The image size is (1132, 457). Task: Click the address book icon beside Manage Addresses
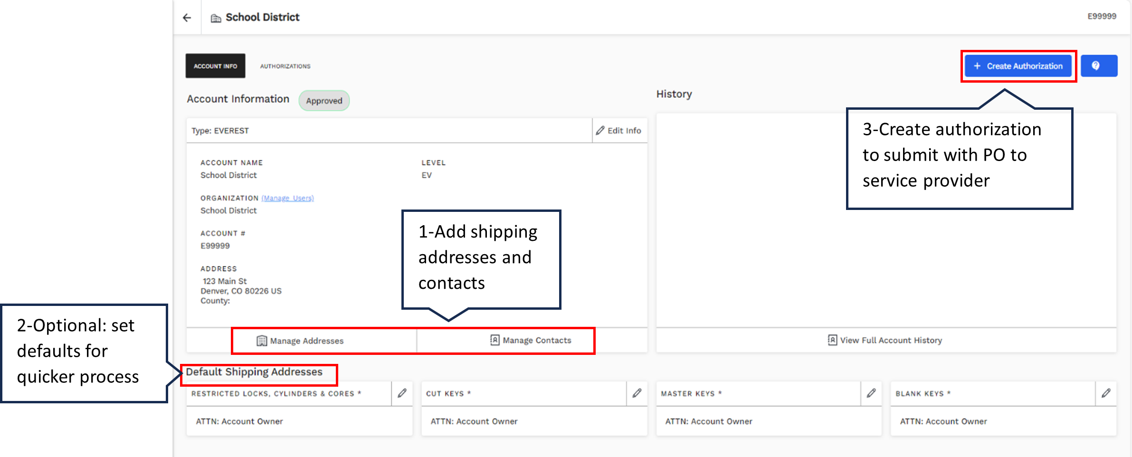click(x=261, y=340)
